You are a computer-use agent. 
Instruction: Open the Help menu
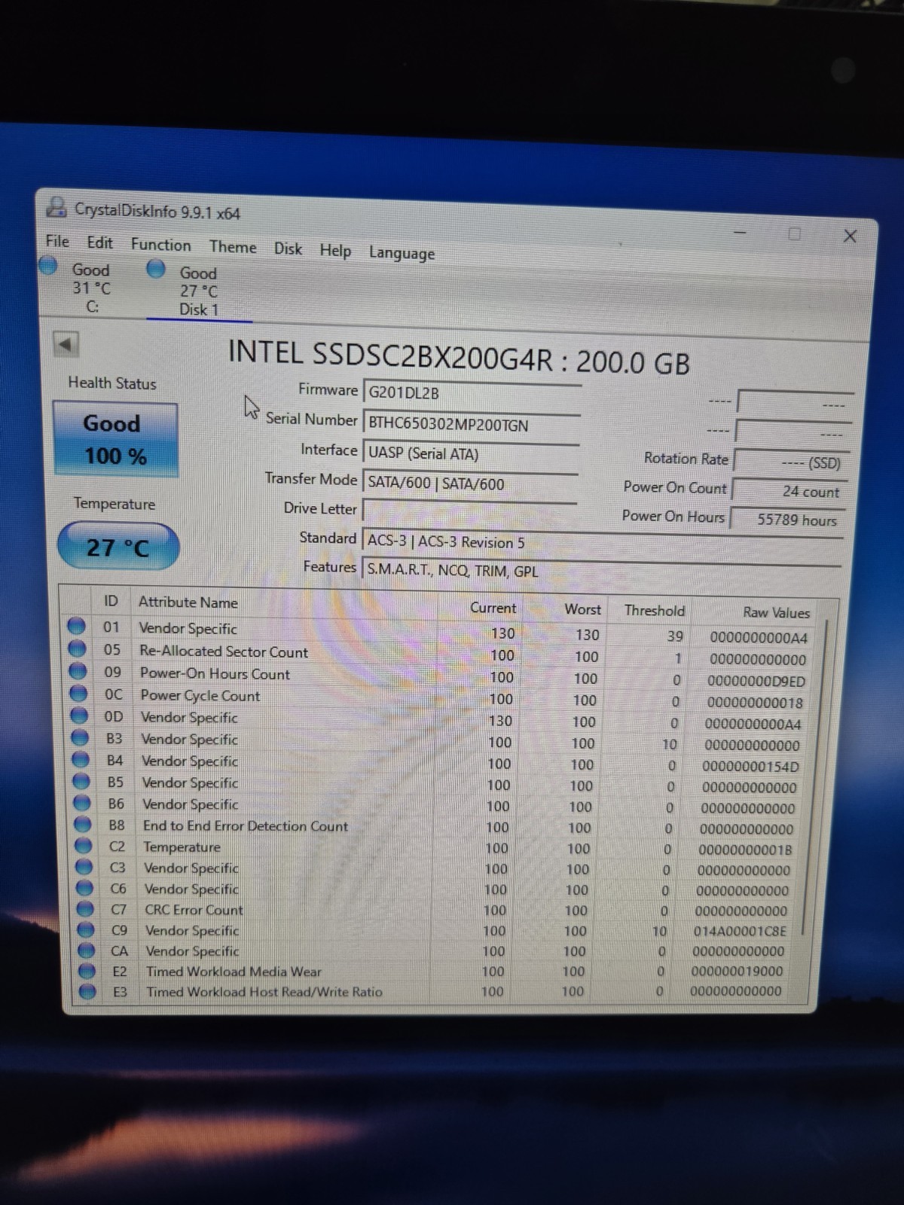335,251
